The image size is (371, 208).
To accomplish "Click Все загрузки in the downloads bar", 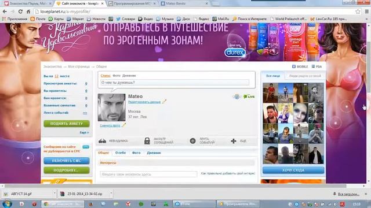I will [x=349, y=194].
